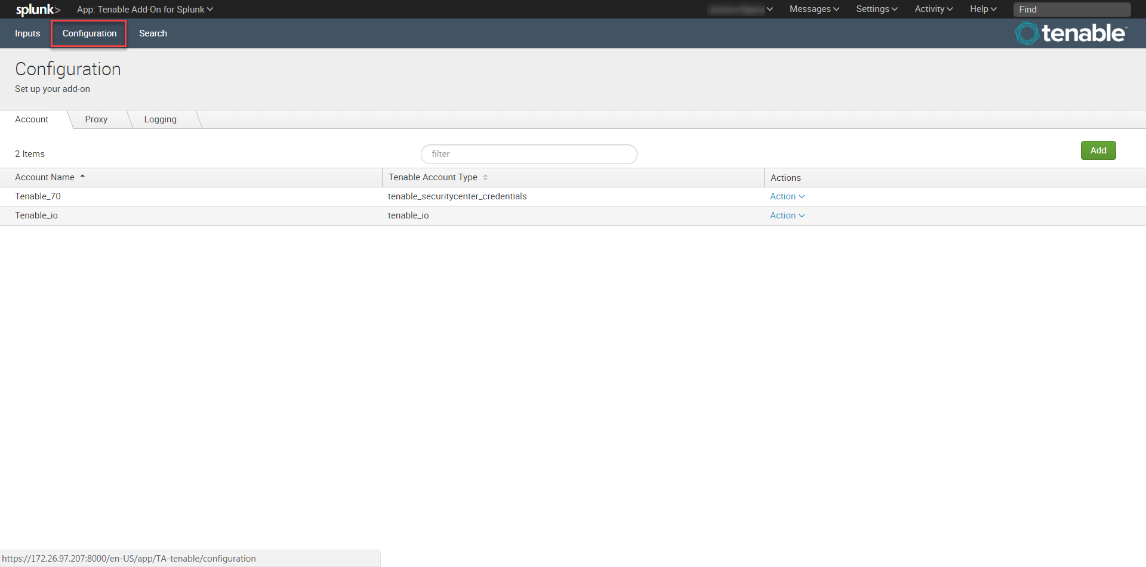Open the Action menu for Tenable_70
Image resolution: width=1146 pixels, height=567 pixels.
(787, 196)
